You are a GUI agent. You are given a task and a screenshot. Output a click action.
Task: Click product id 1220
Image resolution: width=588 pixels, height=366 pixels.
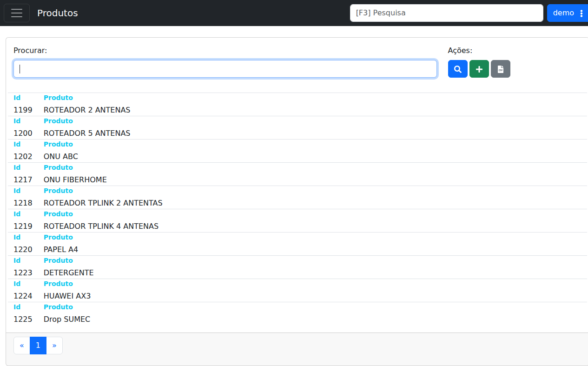coord(23,250)
